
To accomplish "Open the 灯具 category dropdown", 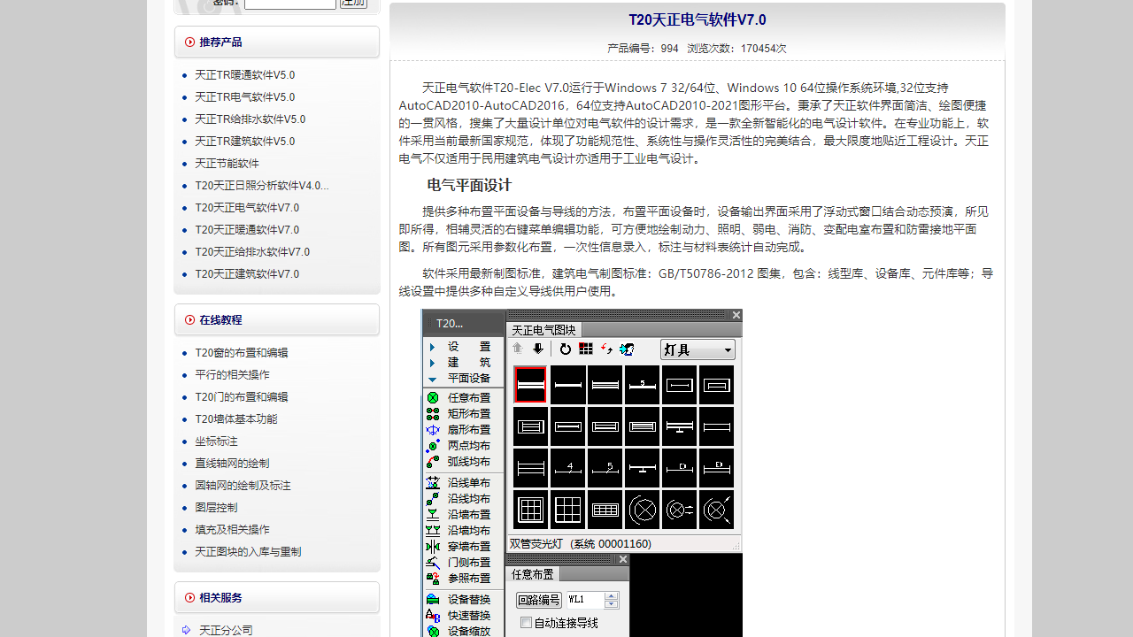I will (x=698, y=349).
